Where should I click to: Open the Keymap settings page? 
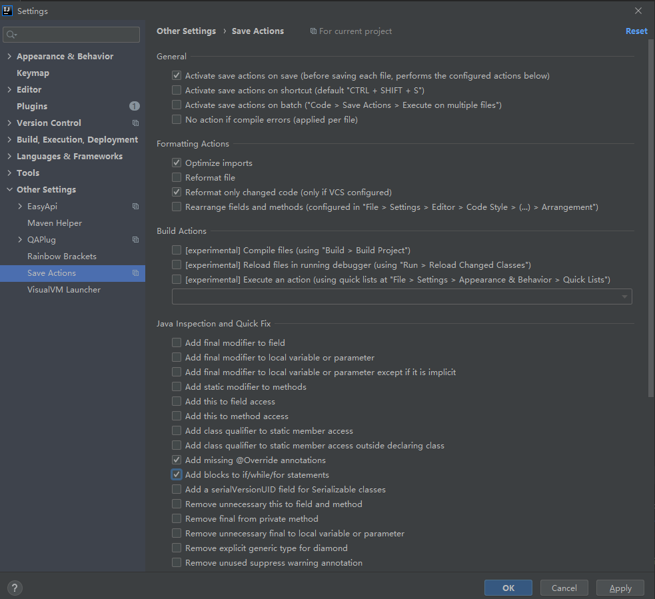pos(33,73)
